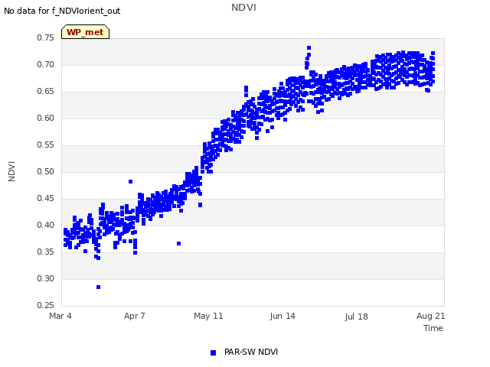The height and width of the screenshot is (367, 490).
Task: Click the 0.35 y-axis value
Action: [x=45, y=252]
